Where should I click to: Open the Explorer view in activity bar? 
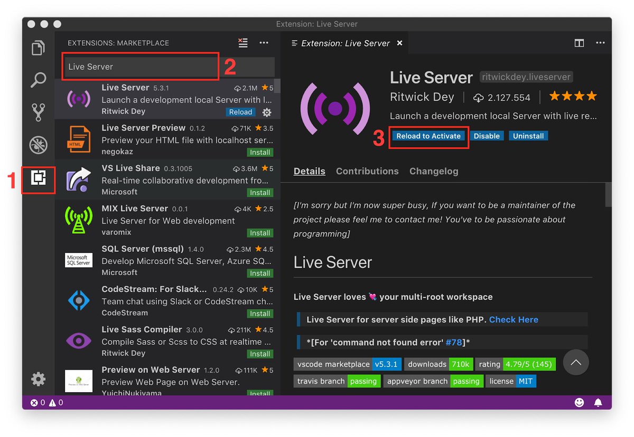[x=38, y=48]
